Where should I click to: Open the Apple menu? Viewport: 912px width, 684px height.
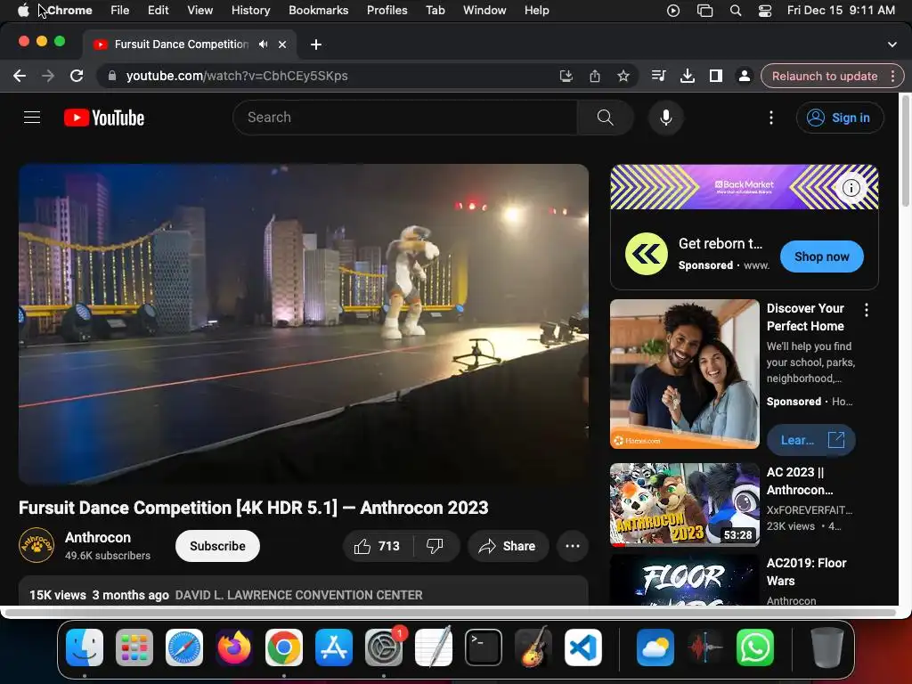(23, 11)
